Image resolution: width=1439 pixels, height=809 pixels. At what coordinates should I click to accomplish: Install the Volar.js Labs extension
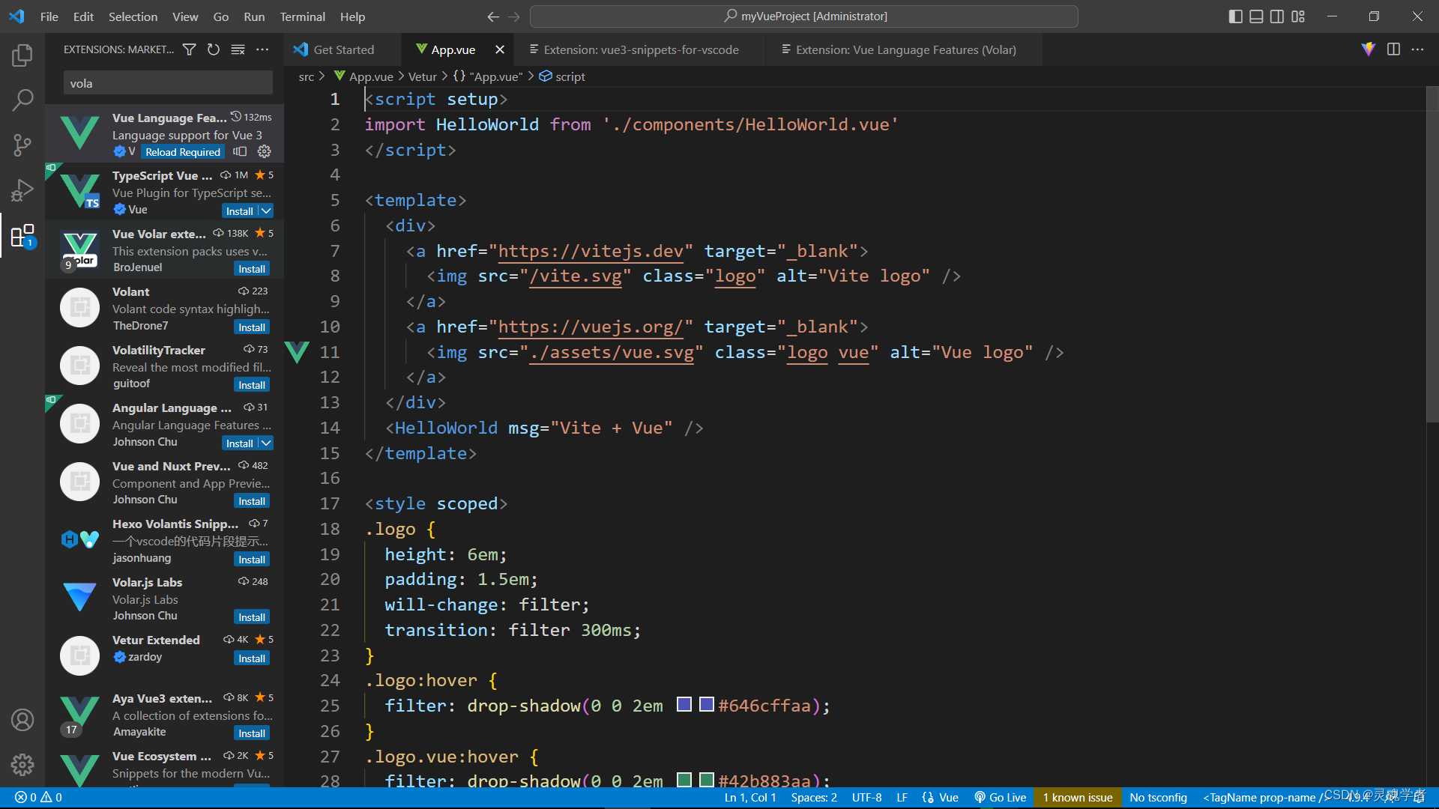click(252, 617)
